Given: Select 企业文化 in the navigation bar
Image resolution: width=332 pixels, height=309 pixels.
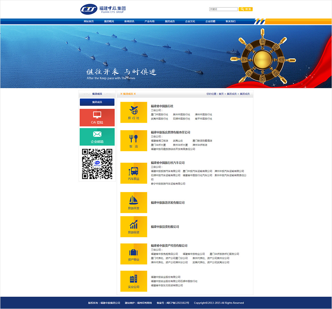Looking at the screenshot, I should 190,21.
